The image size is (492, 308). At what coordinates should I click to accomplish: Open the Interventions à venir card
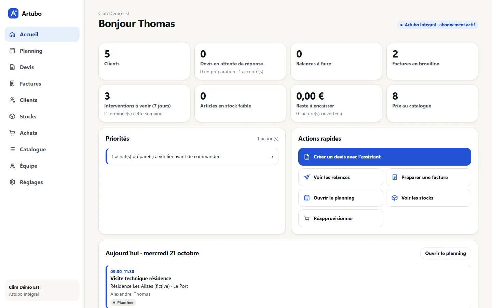(144, 103)
